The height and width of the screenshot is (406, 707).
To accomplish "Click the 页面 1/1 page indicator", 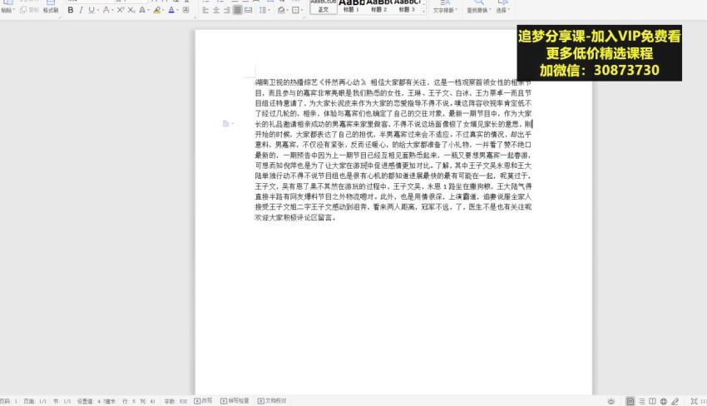I will tap(35, 401).
